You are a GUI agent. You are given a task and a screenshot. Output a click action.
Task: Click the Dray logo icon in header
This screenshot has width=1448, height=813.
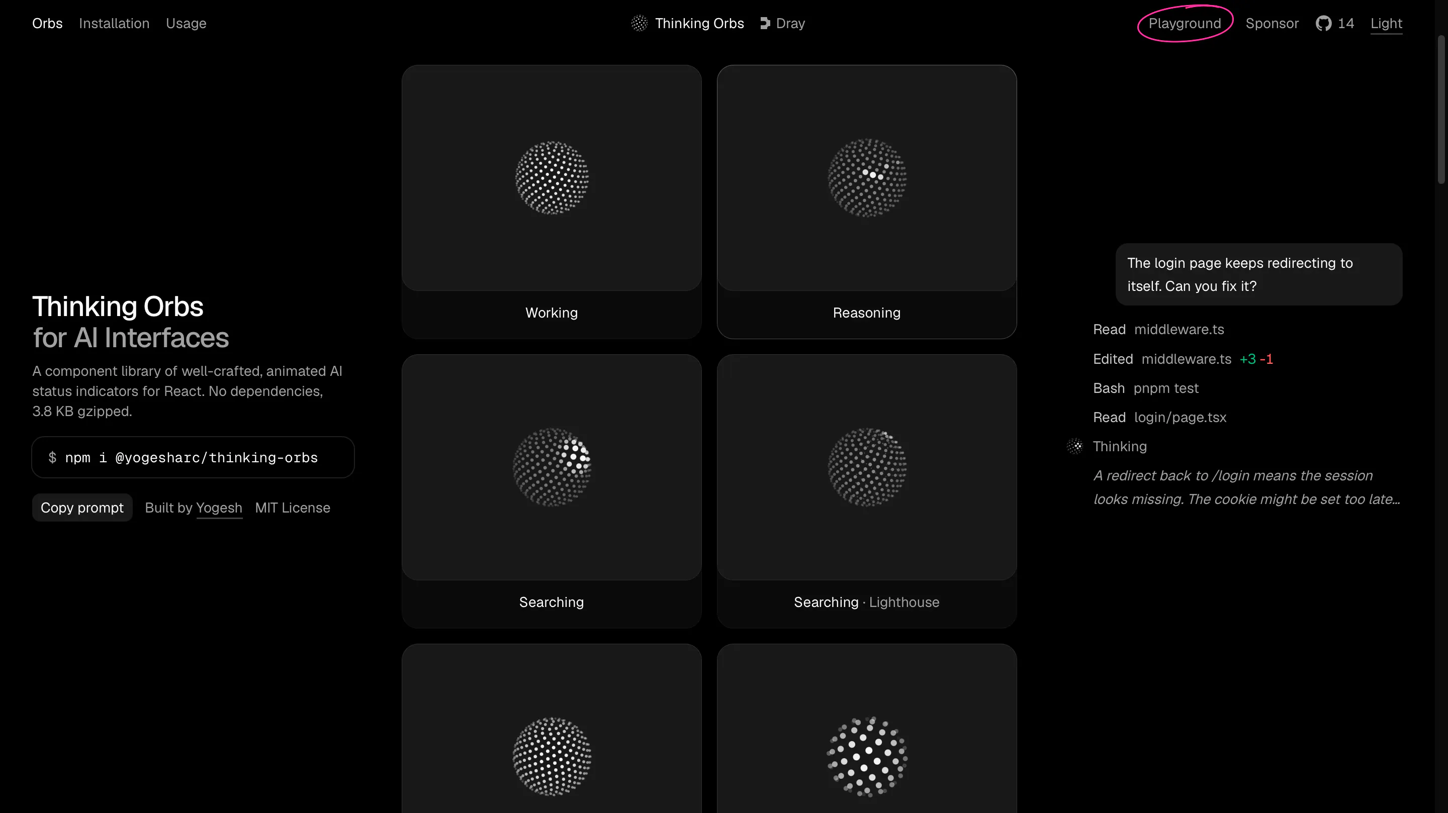pos(765,23)
